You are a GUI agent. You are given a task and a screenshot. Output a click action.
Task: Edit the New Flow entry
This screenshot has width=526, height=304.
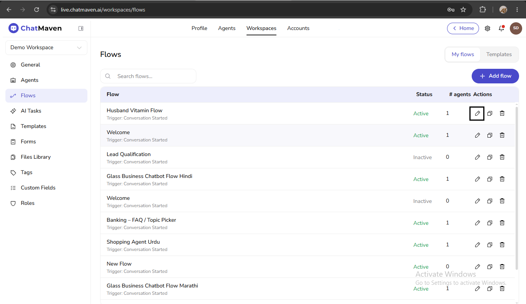pos(477,267)
